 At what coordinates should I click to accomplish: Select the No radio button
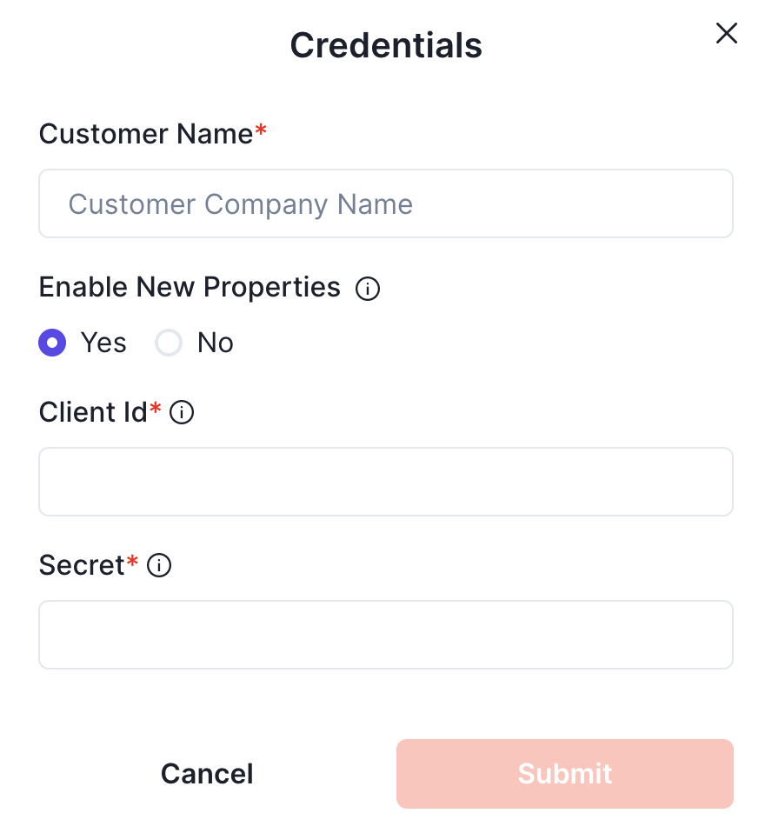168,343
